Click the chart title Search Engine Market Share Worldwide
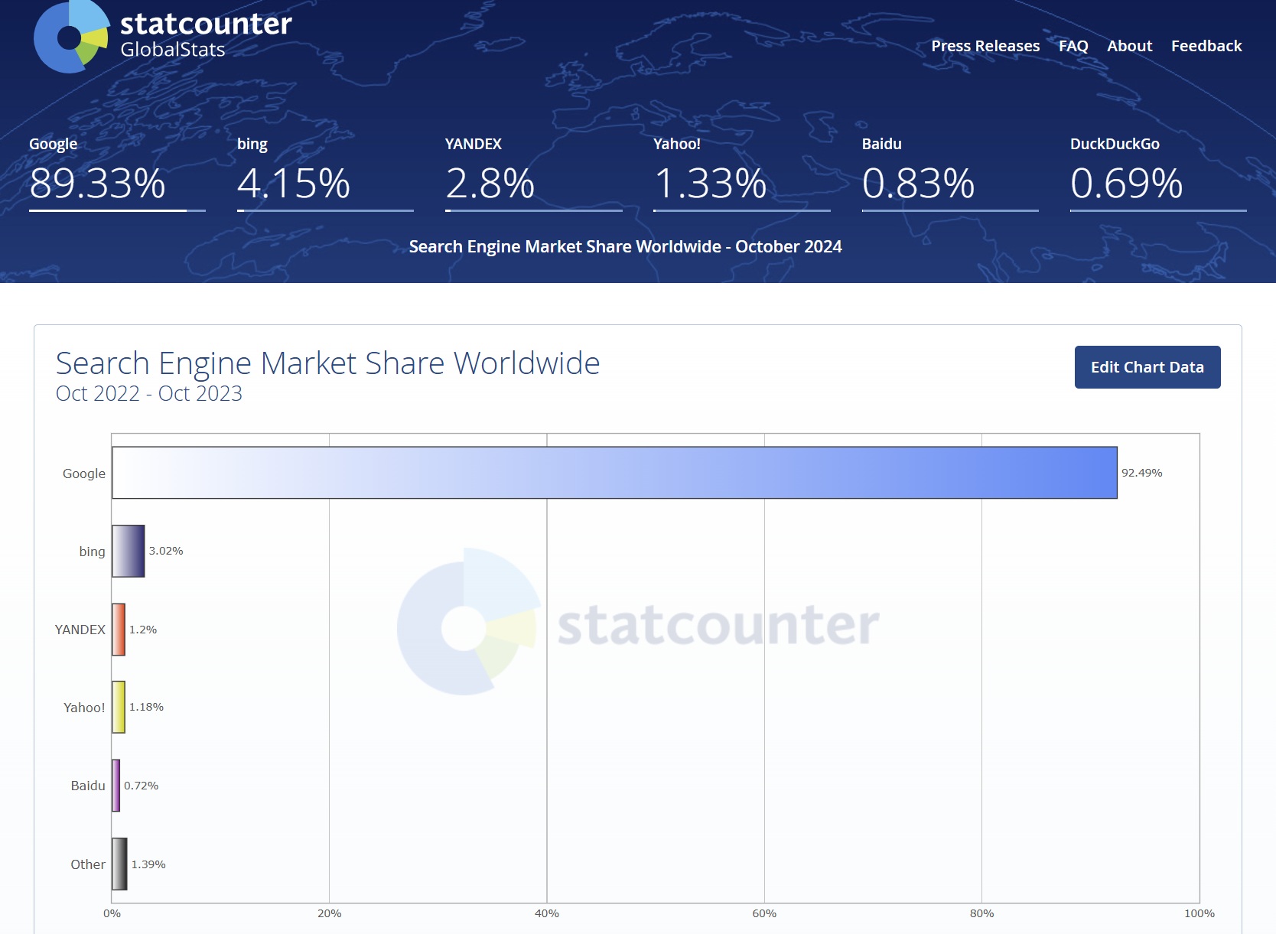Image resolution: width=1276 pixels, height=934 pixels. tap(327, 363)
